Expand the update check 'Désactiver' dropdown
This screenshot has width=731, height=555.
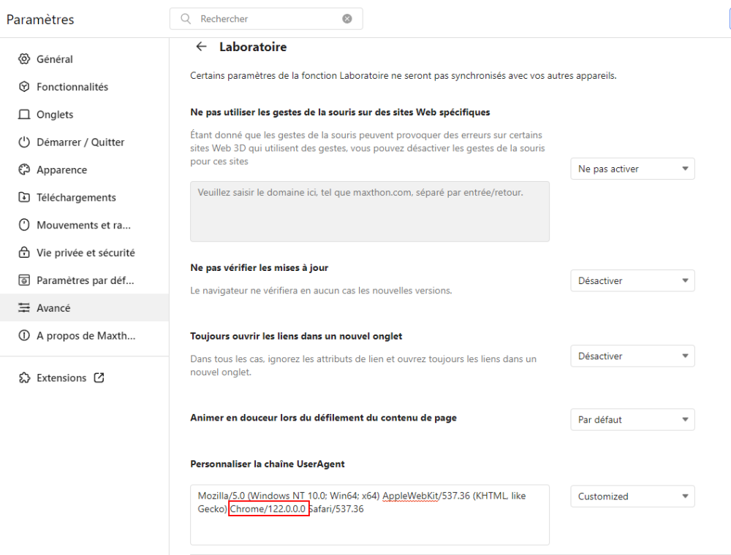632,280
